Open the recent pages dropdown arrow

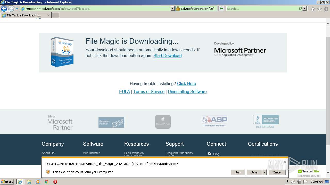(17, 9)
